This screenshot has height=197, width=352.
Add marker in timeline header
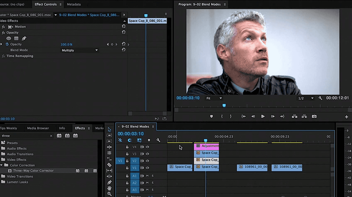tap(149, 140)
